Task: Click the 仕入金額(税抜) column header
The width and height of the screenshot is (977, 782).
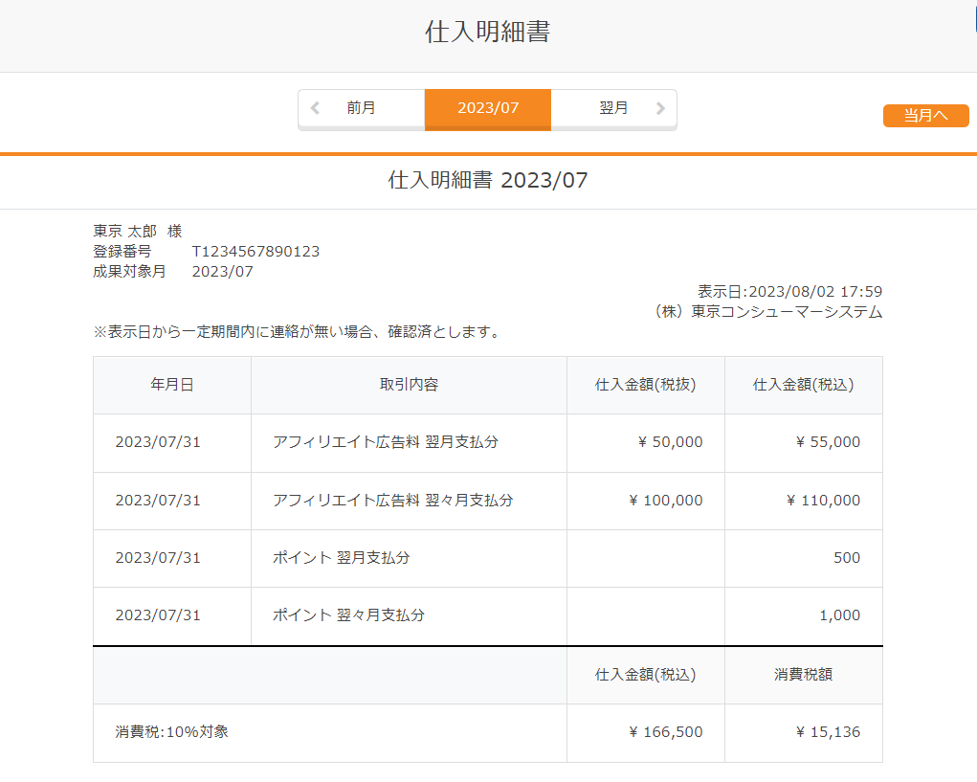Action: coord(645,385)
